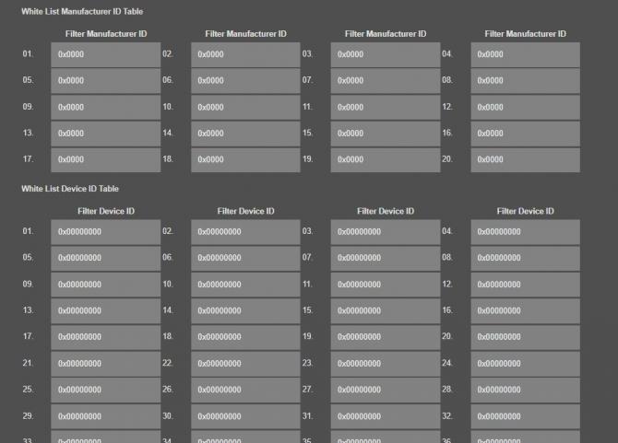Click Device ID filter field 08
The height and width of the screenshot is (443, 618).
pos(525,258)
